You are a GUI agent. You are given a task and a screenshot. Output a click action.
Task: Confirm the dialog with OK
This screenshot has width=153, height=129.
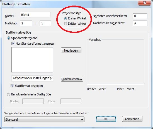(106, 119)
